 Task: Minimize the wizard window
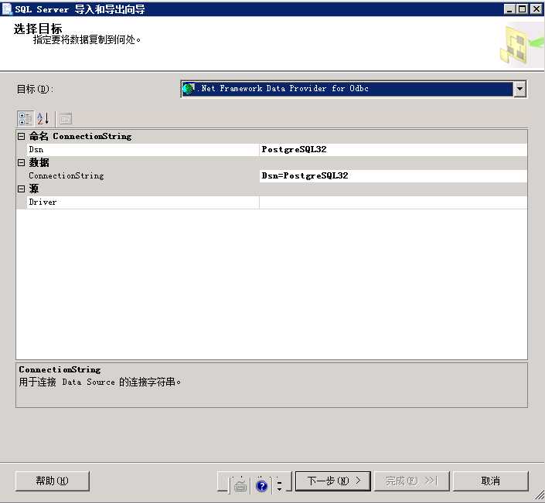(x=509, y=9)
